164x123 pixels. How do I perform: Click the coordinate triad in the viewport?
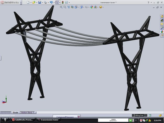pos(4,100)
